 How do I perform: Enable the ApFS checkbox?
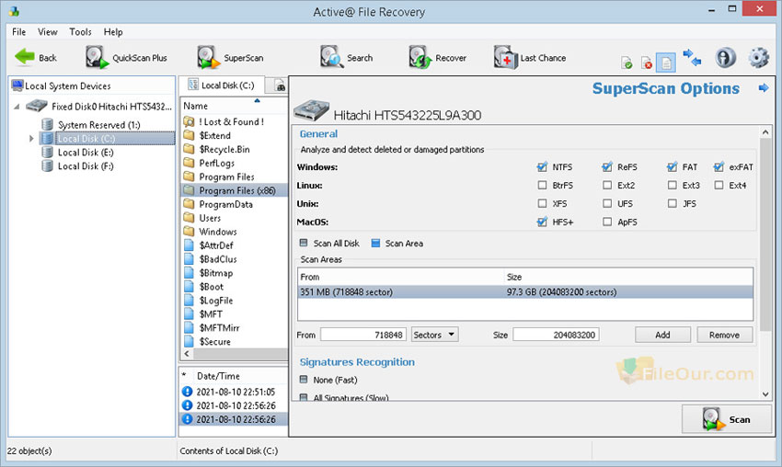point(607,222)
